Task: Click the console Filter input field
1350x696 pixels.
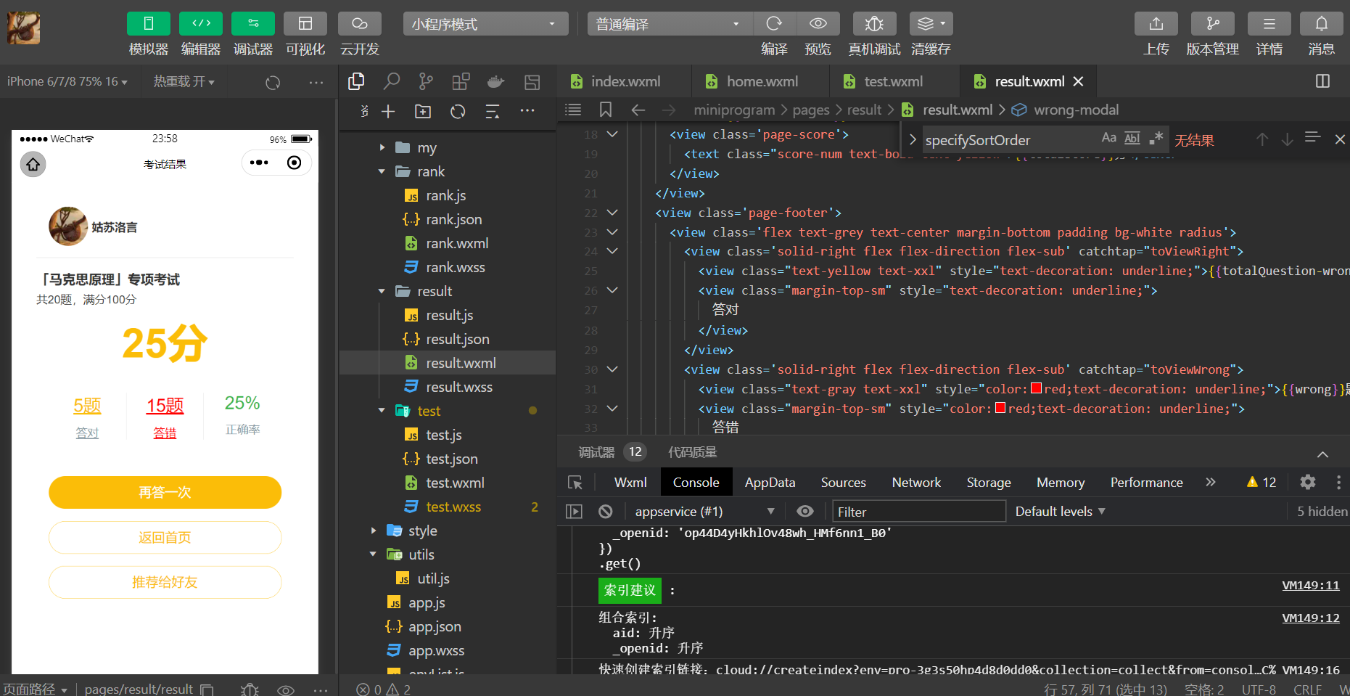Action: pyautogui.click(x=918, y=512)
